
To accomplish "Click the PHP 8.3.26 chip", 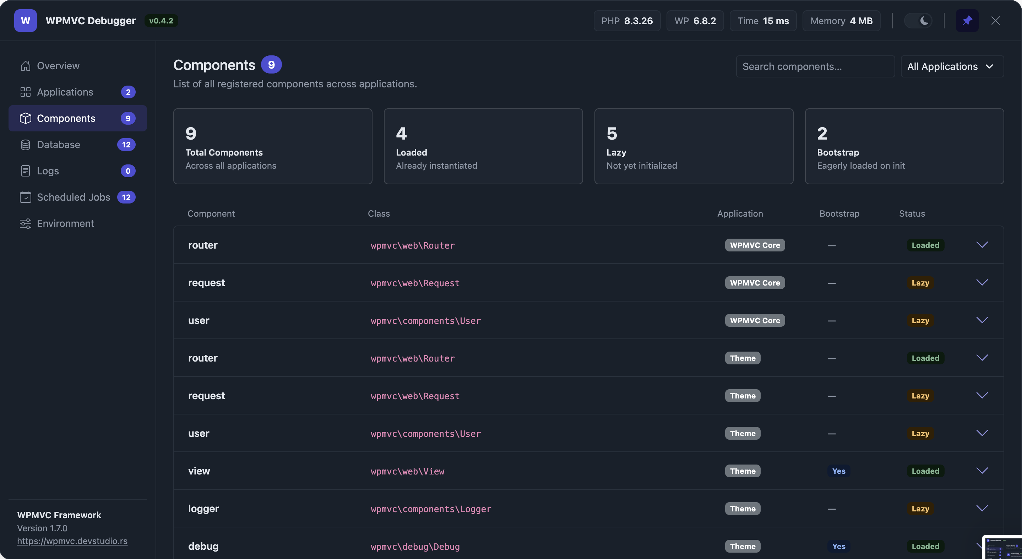I will coord(627,21).
